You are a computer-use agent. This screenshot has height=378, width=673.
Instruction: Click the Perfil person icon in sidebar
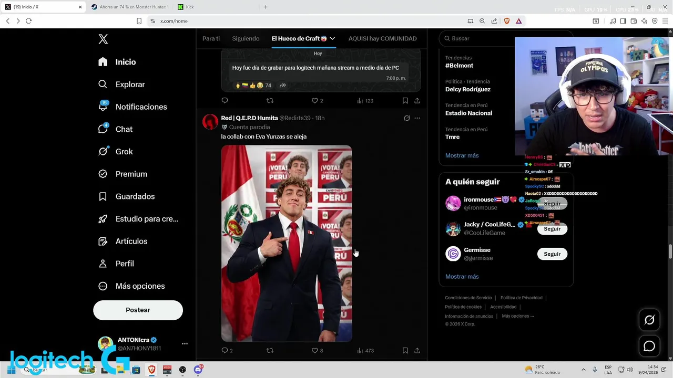103,264
